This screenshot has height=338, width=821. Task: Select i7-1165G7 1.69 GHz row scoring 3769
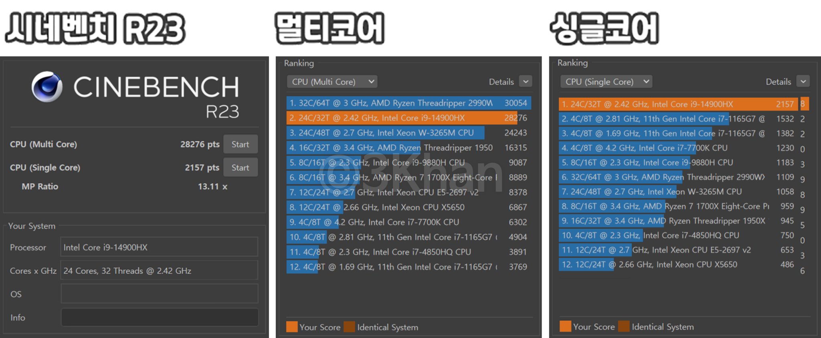409,266
